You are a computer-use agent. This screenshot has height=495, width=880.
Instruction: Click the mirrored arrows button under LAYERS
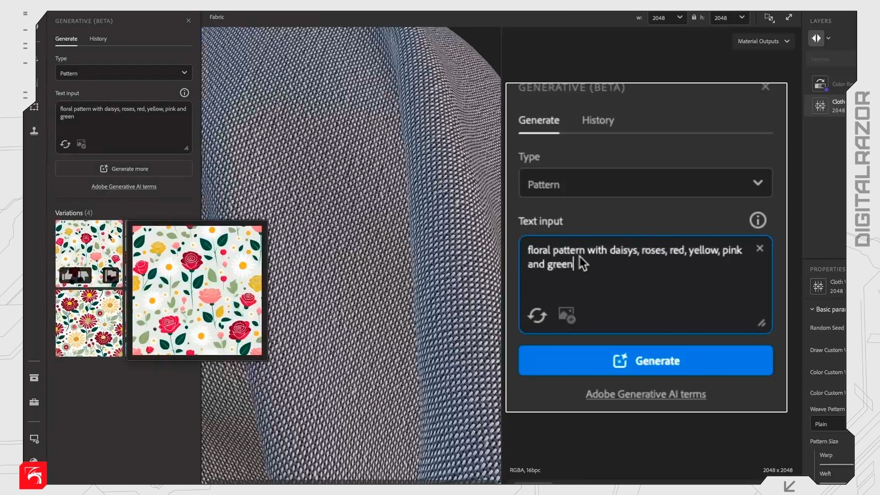(x=816, y=38)
